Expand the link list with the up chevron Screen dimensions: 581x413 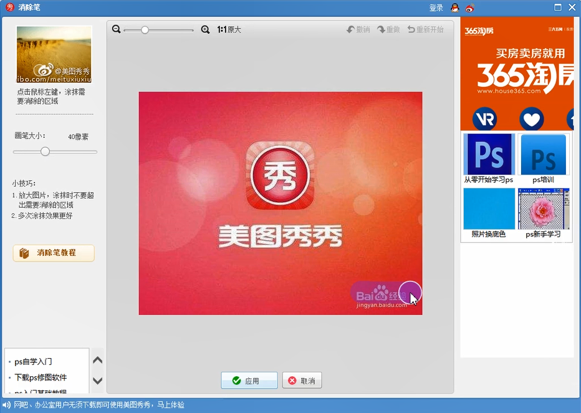point(97,360)
